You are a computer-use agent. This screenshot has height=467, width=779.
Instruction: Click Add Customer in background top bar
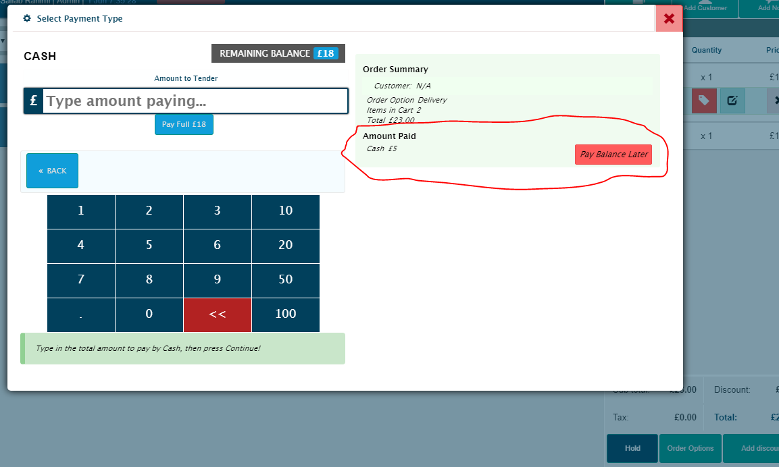coord(705,7)
